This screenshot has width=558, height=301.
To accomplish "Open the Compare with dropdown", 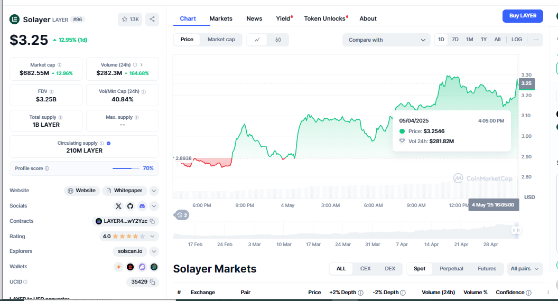I will click(x=386, y=40).
